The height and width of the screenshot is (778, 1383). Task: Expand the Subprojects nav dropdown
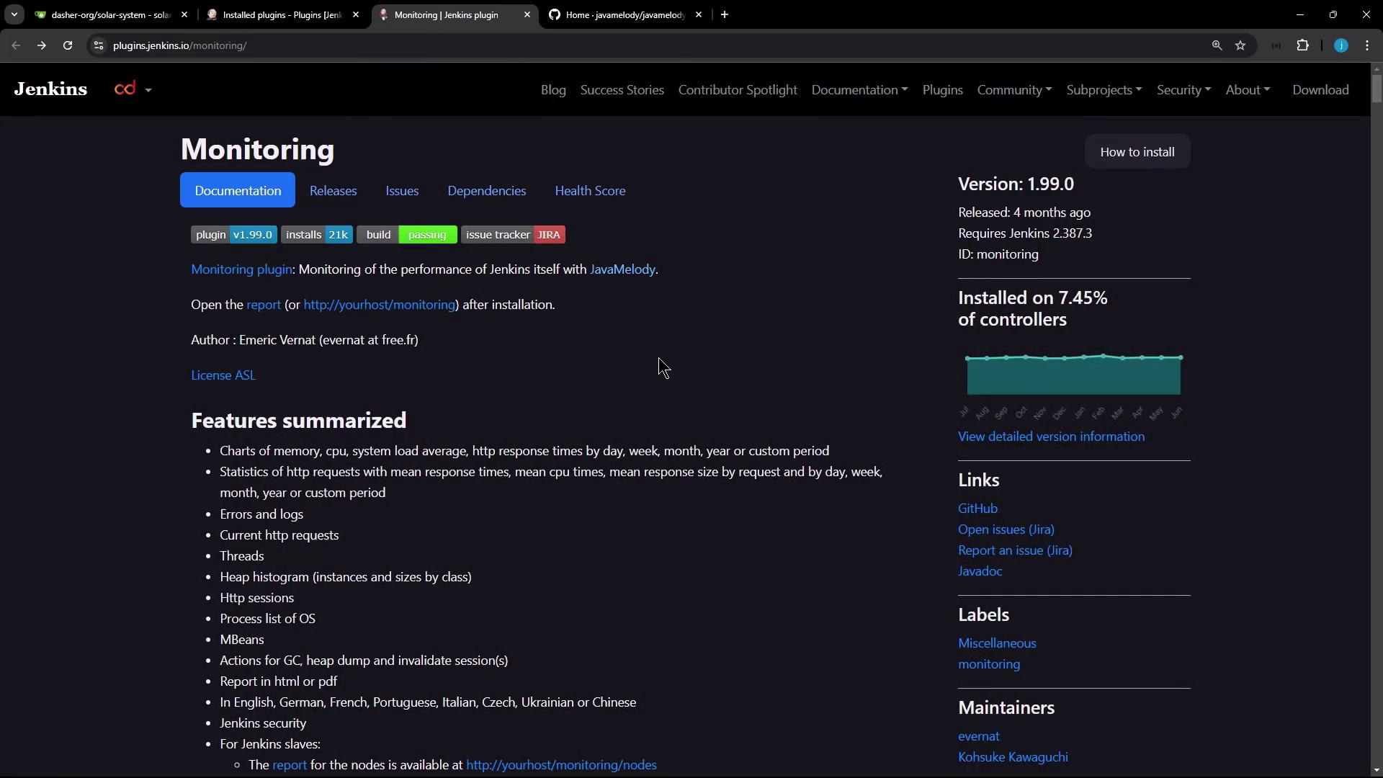pyautogui.click(x=1104, y=90)
